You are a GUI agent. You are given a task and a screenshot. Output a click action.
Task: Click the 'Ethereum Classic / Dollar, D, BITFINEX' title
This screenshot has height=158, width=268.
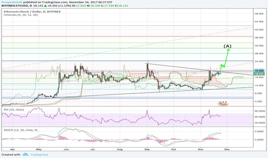pos(32,11)
